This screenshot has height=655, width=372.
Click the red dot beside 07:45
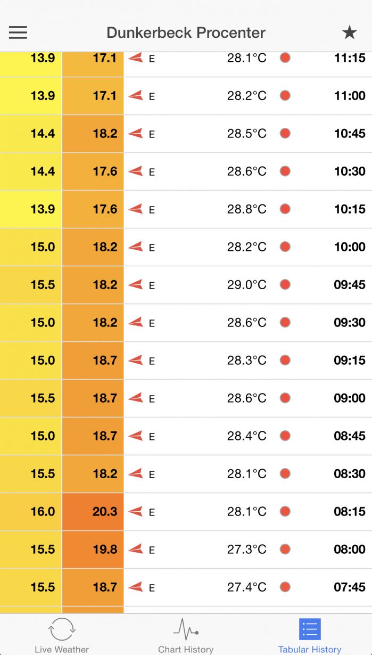pyautogui.click(x=285, y=587)
